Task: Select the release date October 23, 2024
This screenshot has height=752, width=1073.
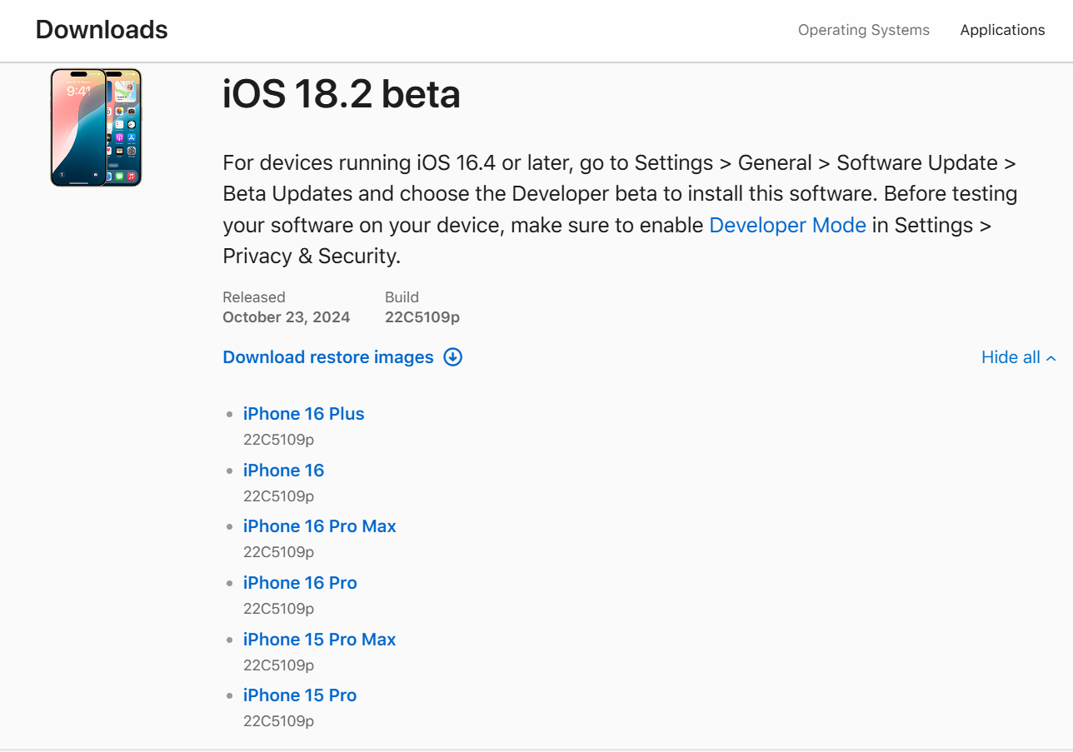Action: [x=287, y=317]
